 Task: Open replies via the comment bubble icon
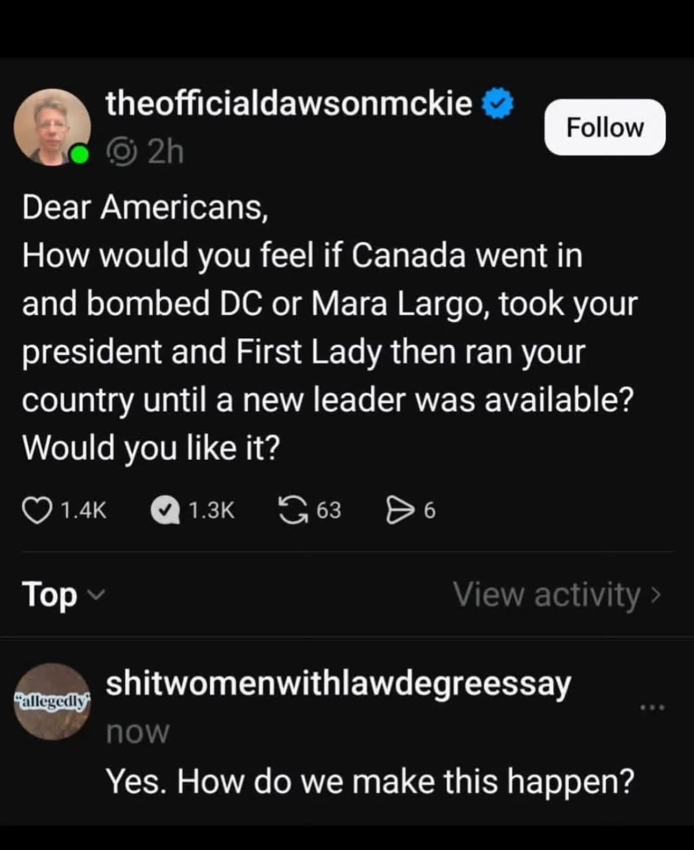165,511
